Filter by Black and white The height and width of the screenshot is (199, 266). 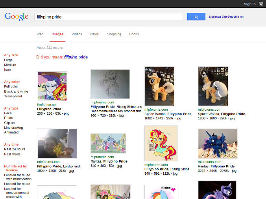click(x=16, y=91)
